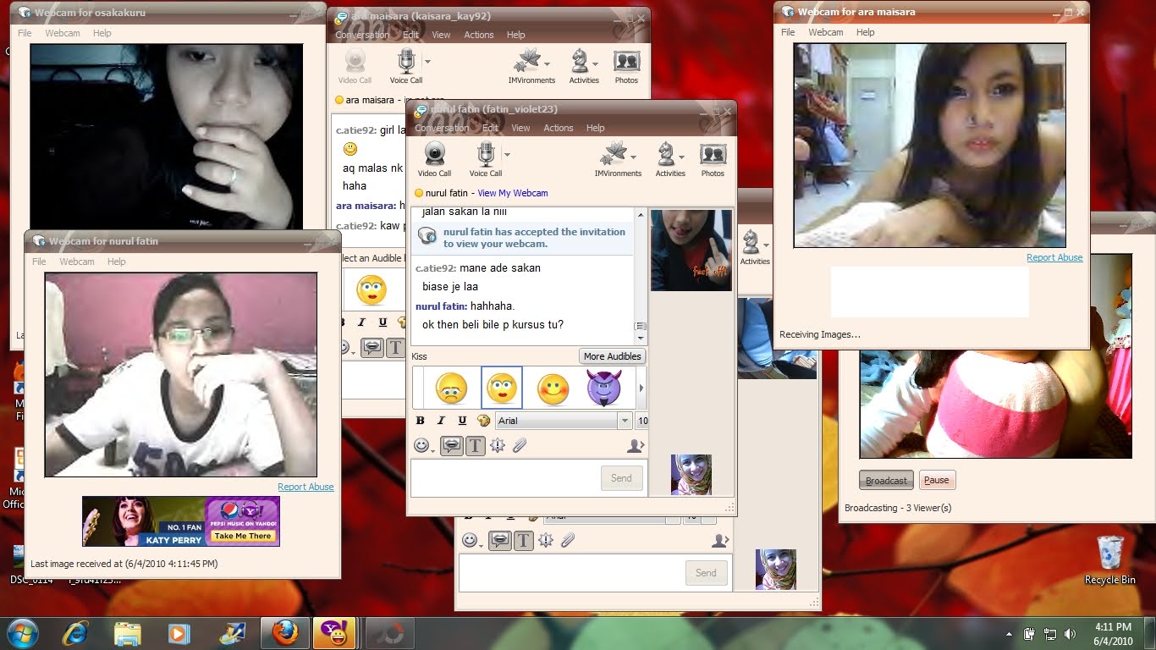Screen dimensions: 1156x650
Task: Attach a file with paperclip in nurul fatin chat
Action: point(520,445)
